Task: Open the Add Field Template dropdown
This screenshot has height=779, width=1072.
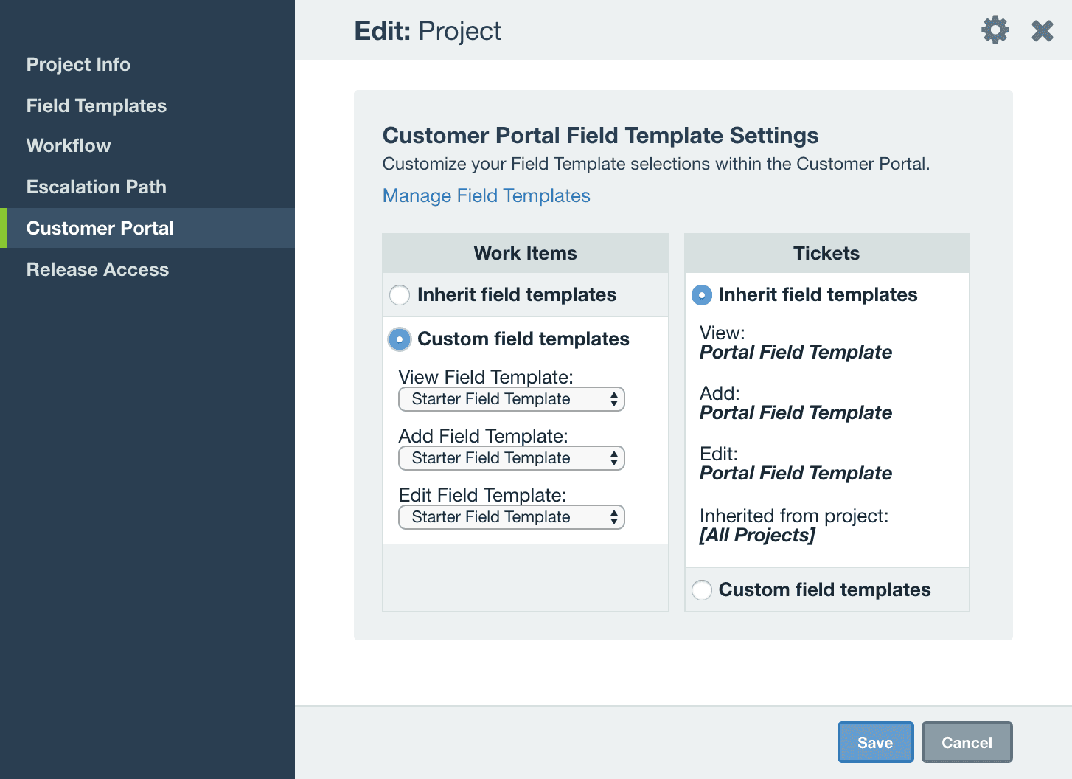Action: pyautogui.click(x=512, y=458)
